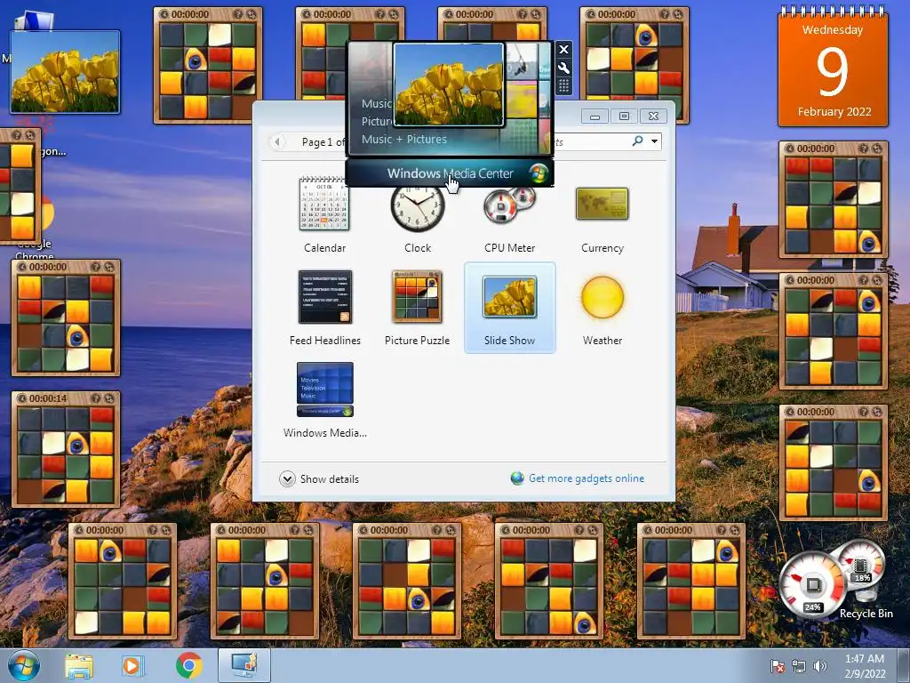Click the 00:00:14 timer text
This screenshot has height=683, width=910.
pyautogui.click(x=48, y=398)
